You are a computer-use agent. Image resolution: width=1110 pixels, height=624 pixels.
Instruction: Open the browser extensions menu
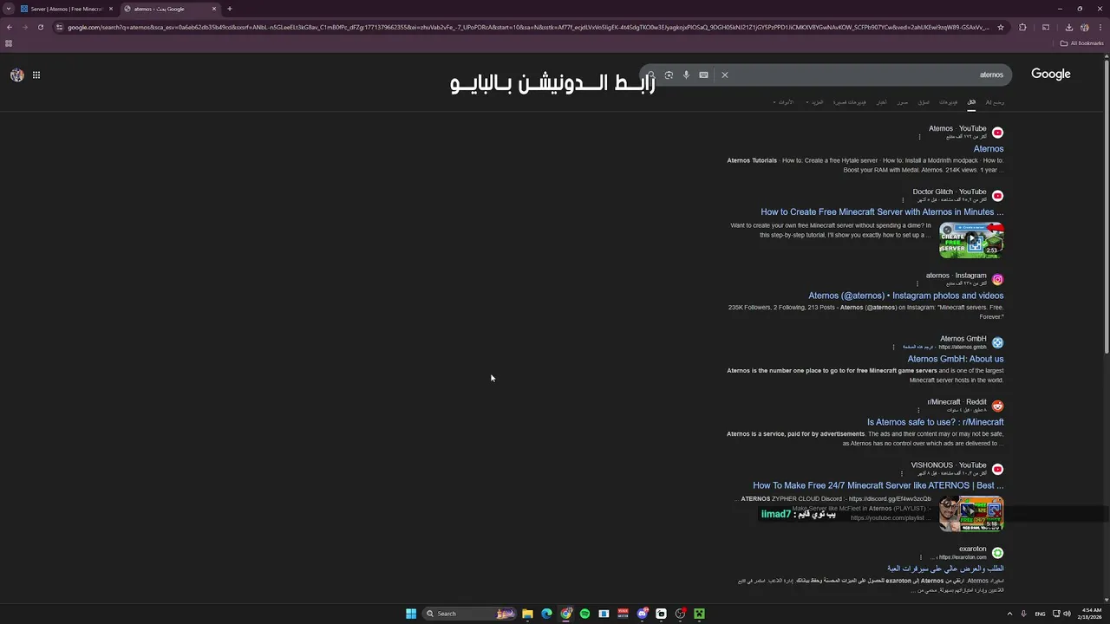[1022, 27]
